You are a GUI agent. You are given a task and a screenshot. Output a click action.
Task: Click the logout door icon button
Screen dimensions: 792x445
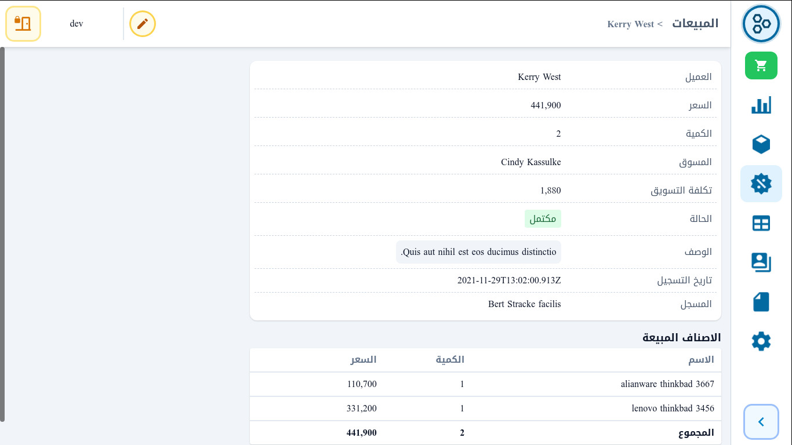[x=23, y=24]
